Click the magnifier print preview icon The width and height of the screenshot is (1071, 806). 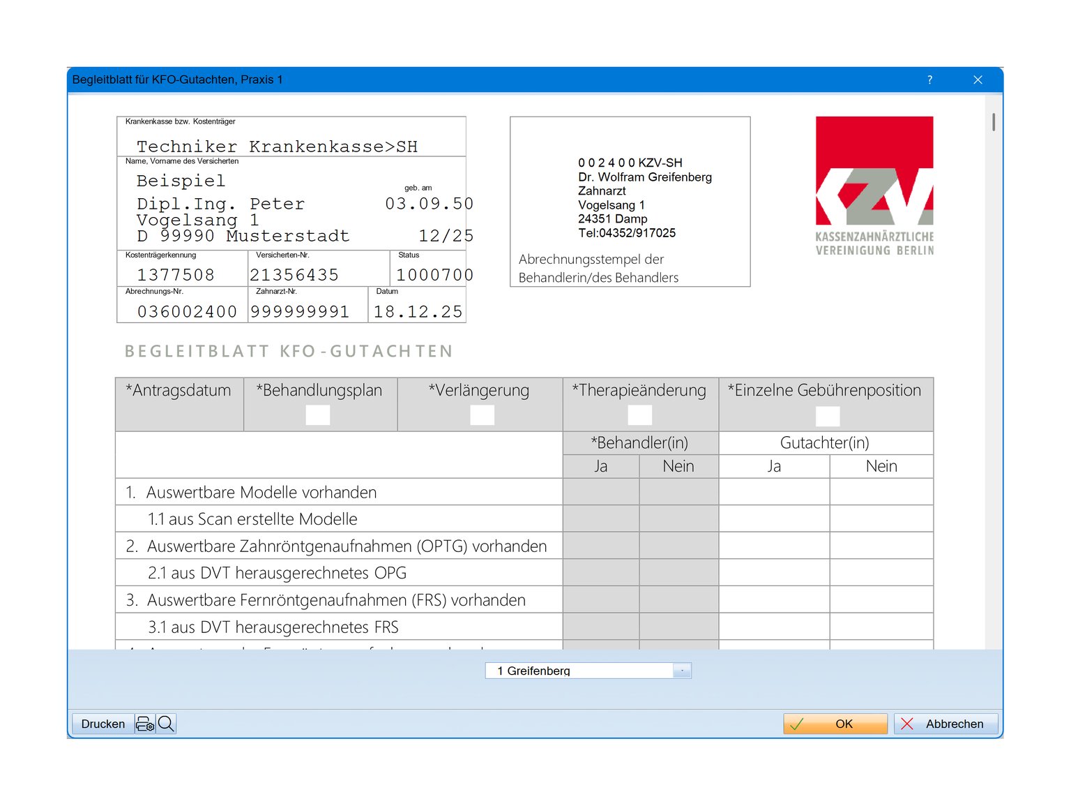tap(166, 724)
